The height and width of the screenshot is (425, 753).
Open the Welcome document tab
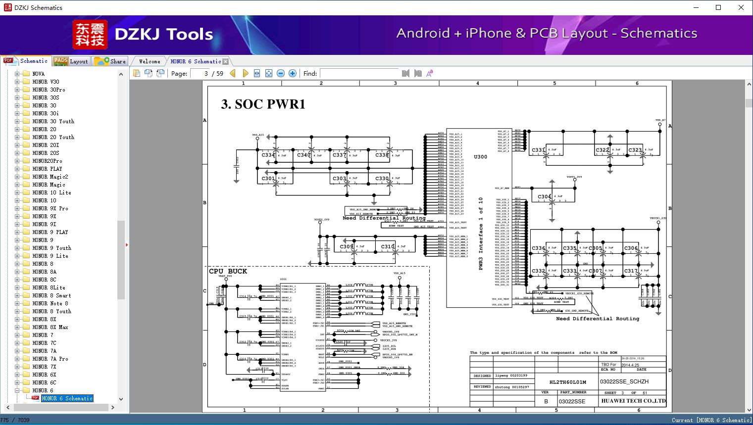[150, 61]
